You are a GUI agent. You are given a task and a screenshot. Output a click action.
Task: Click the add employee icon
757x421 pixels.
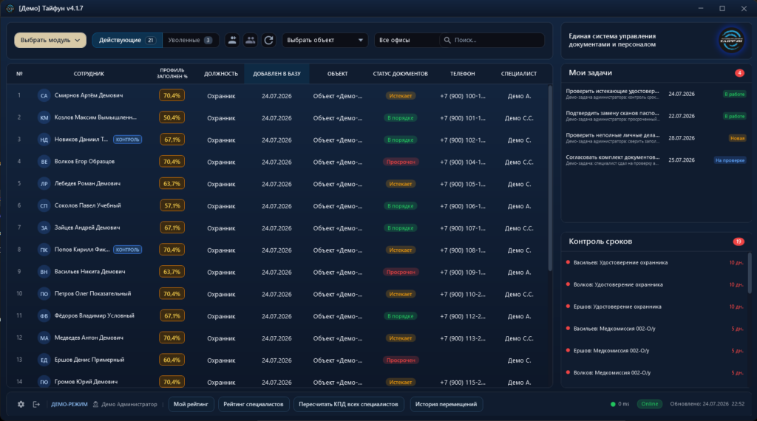point(232,40)
